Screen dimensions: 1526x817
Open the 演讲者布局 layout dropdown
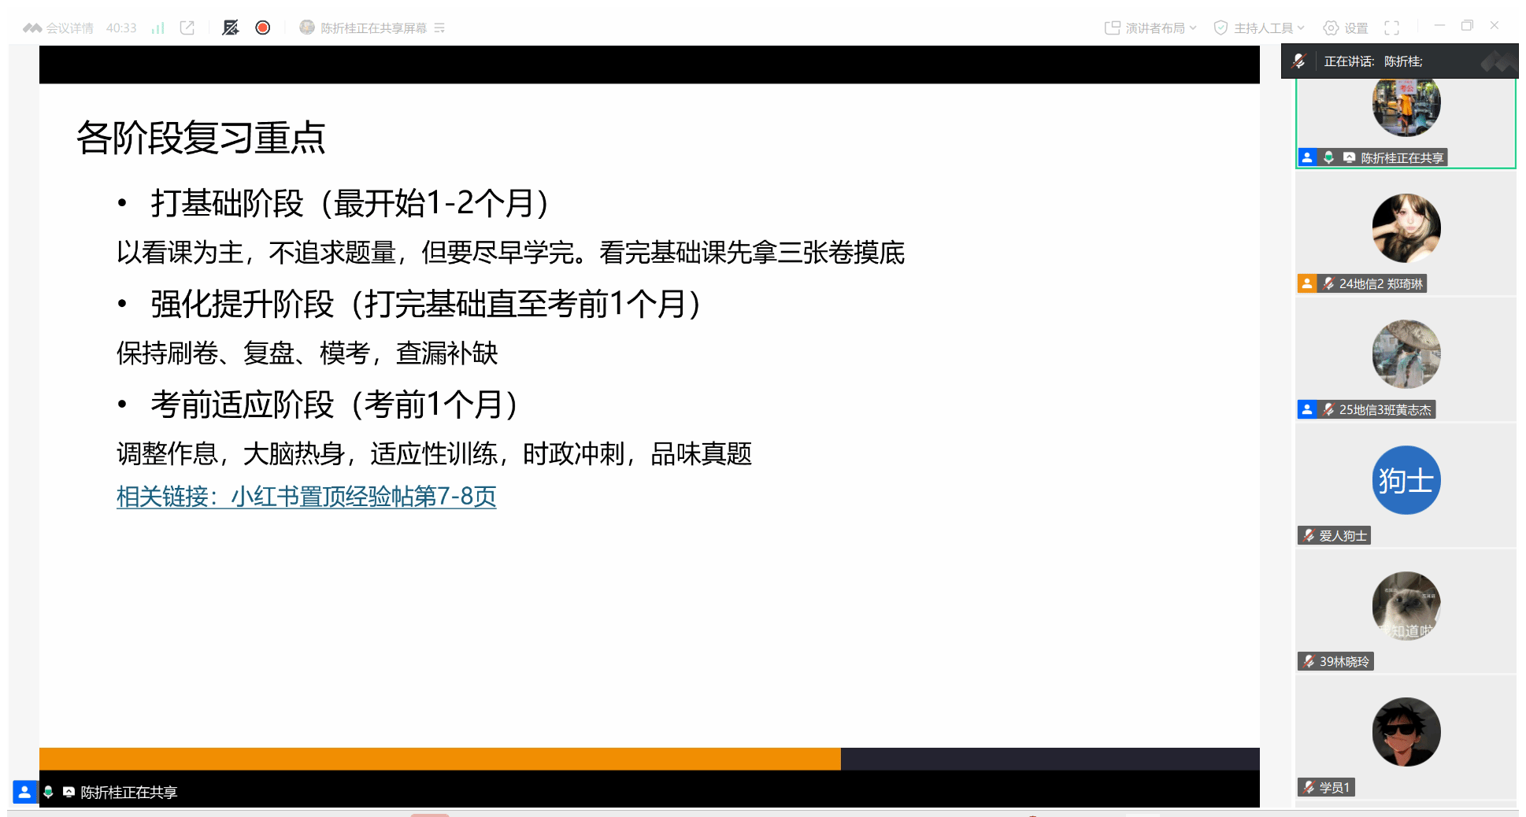pyautogui.click(x=1150, y=28)
